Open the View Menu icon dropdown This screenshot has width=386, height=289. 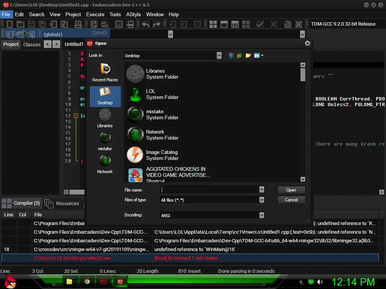pos(259,56)
